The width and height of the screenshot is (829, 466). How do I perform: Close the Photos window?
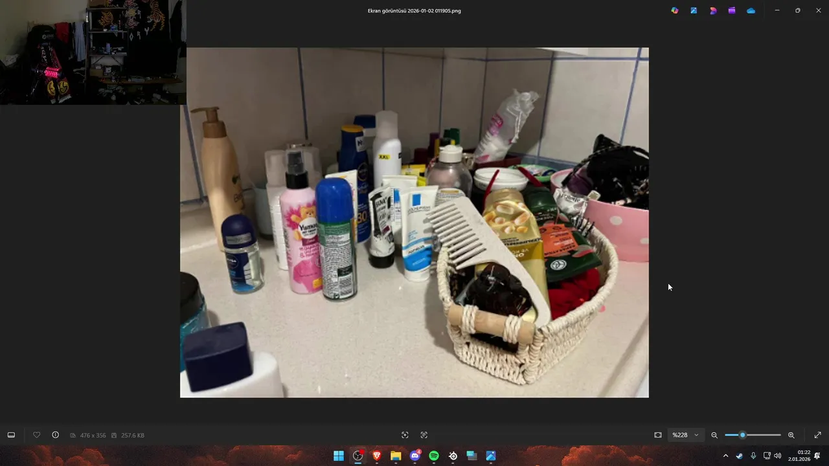point(818,10)
